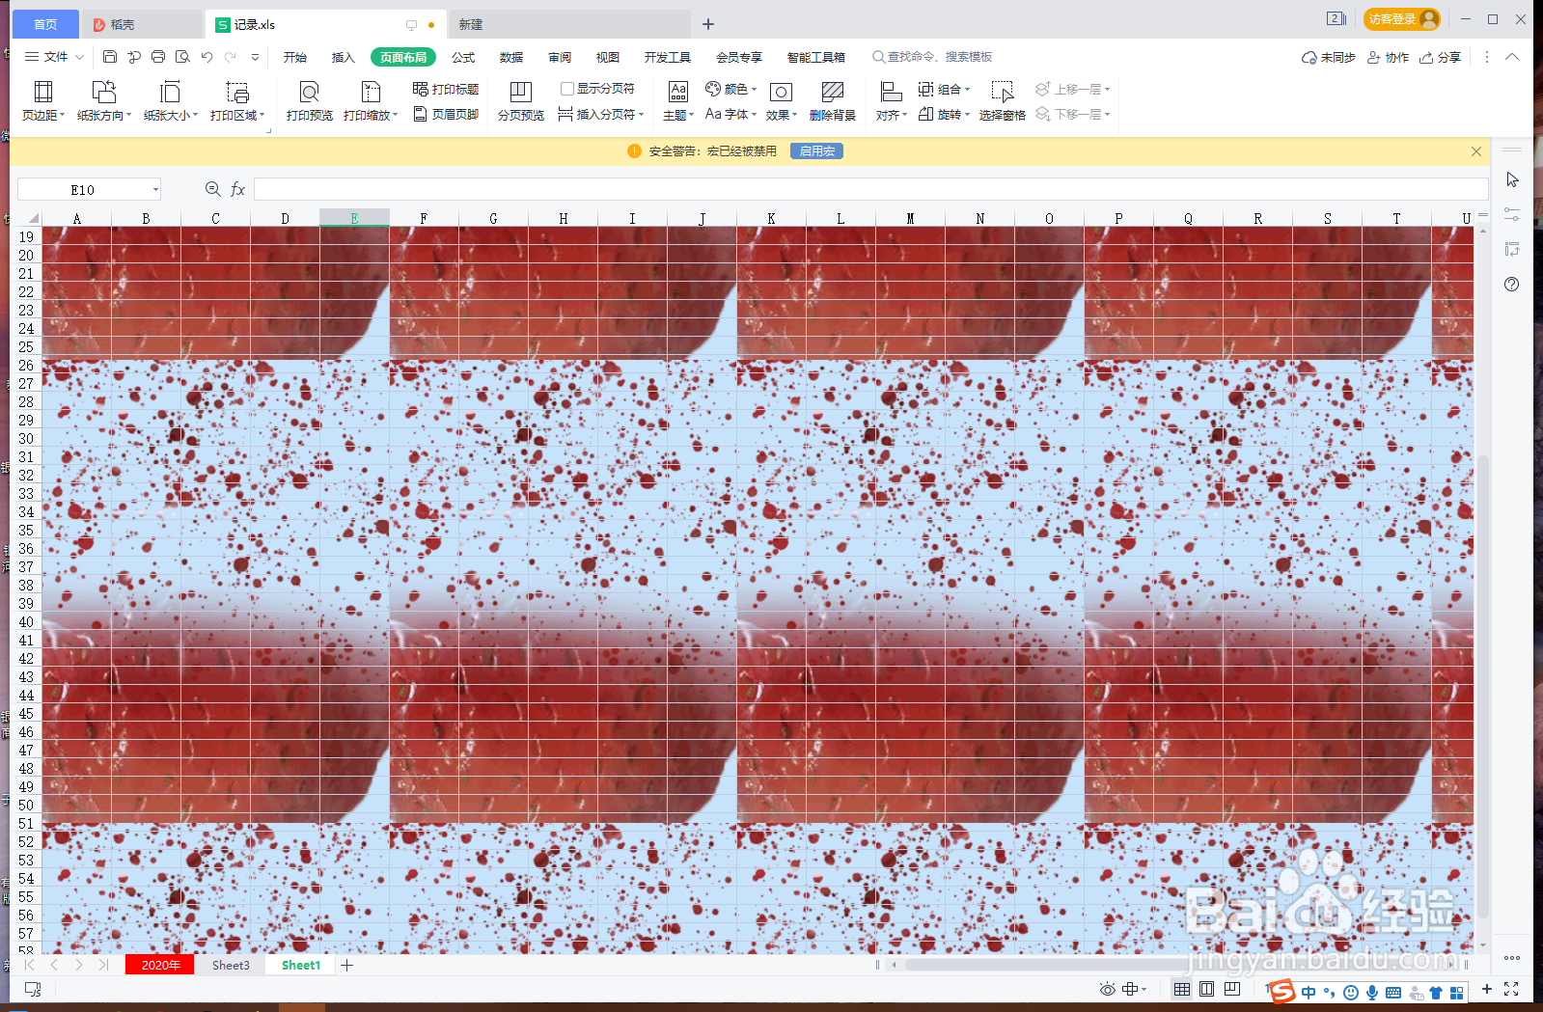
Task: Click the enable macros button
Action: (x=816, y=150)
